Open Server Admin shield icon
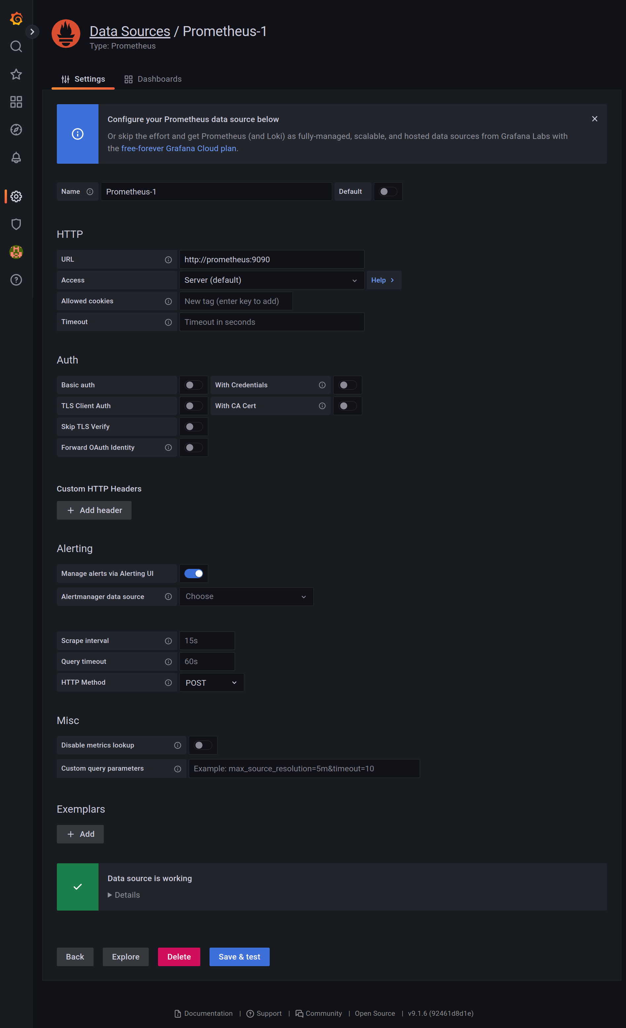The height and width of the screenshot is (1028, 626). tap(16, 224)
